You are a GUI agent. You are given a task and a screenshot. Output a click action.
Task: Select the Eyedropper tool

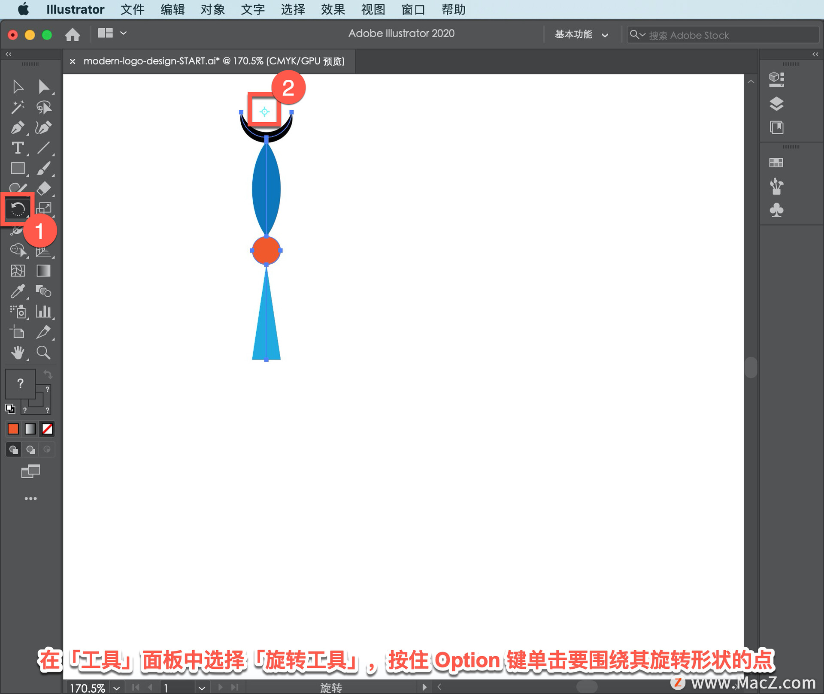tap(18, 291)
